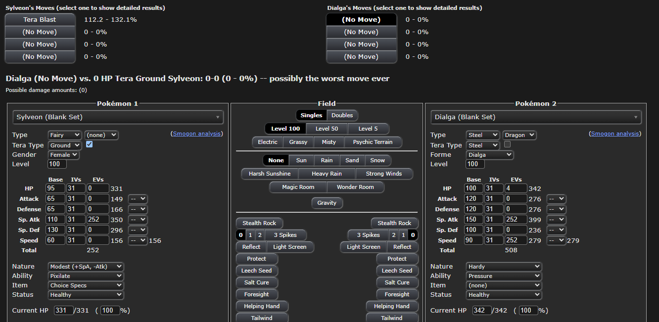Set weather to Snow
The height and width of the screenshot is (322, 659).
(x=378, y=160)
